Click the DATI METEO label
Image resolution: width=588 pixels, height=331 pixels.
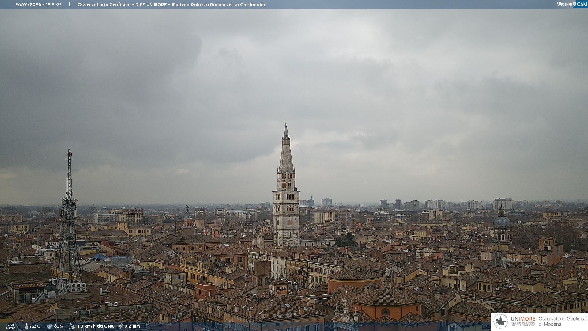pos(11,326)
